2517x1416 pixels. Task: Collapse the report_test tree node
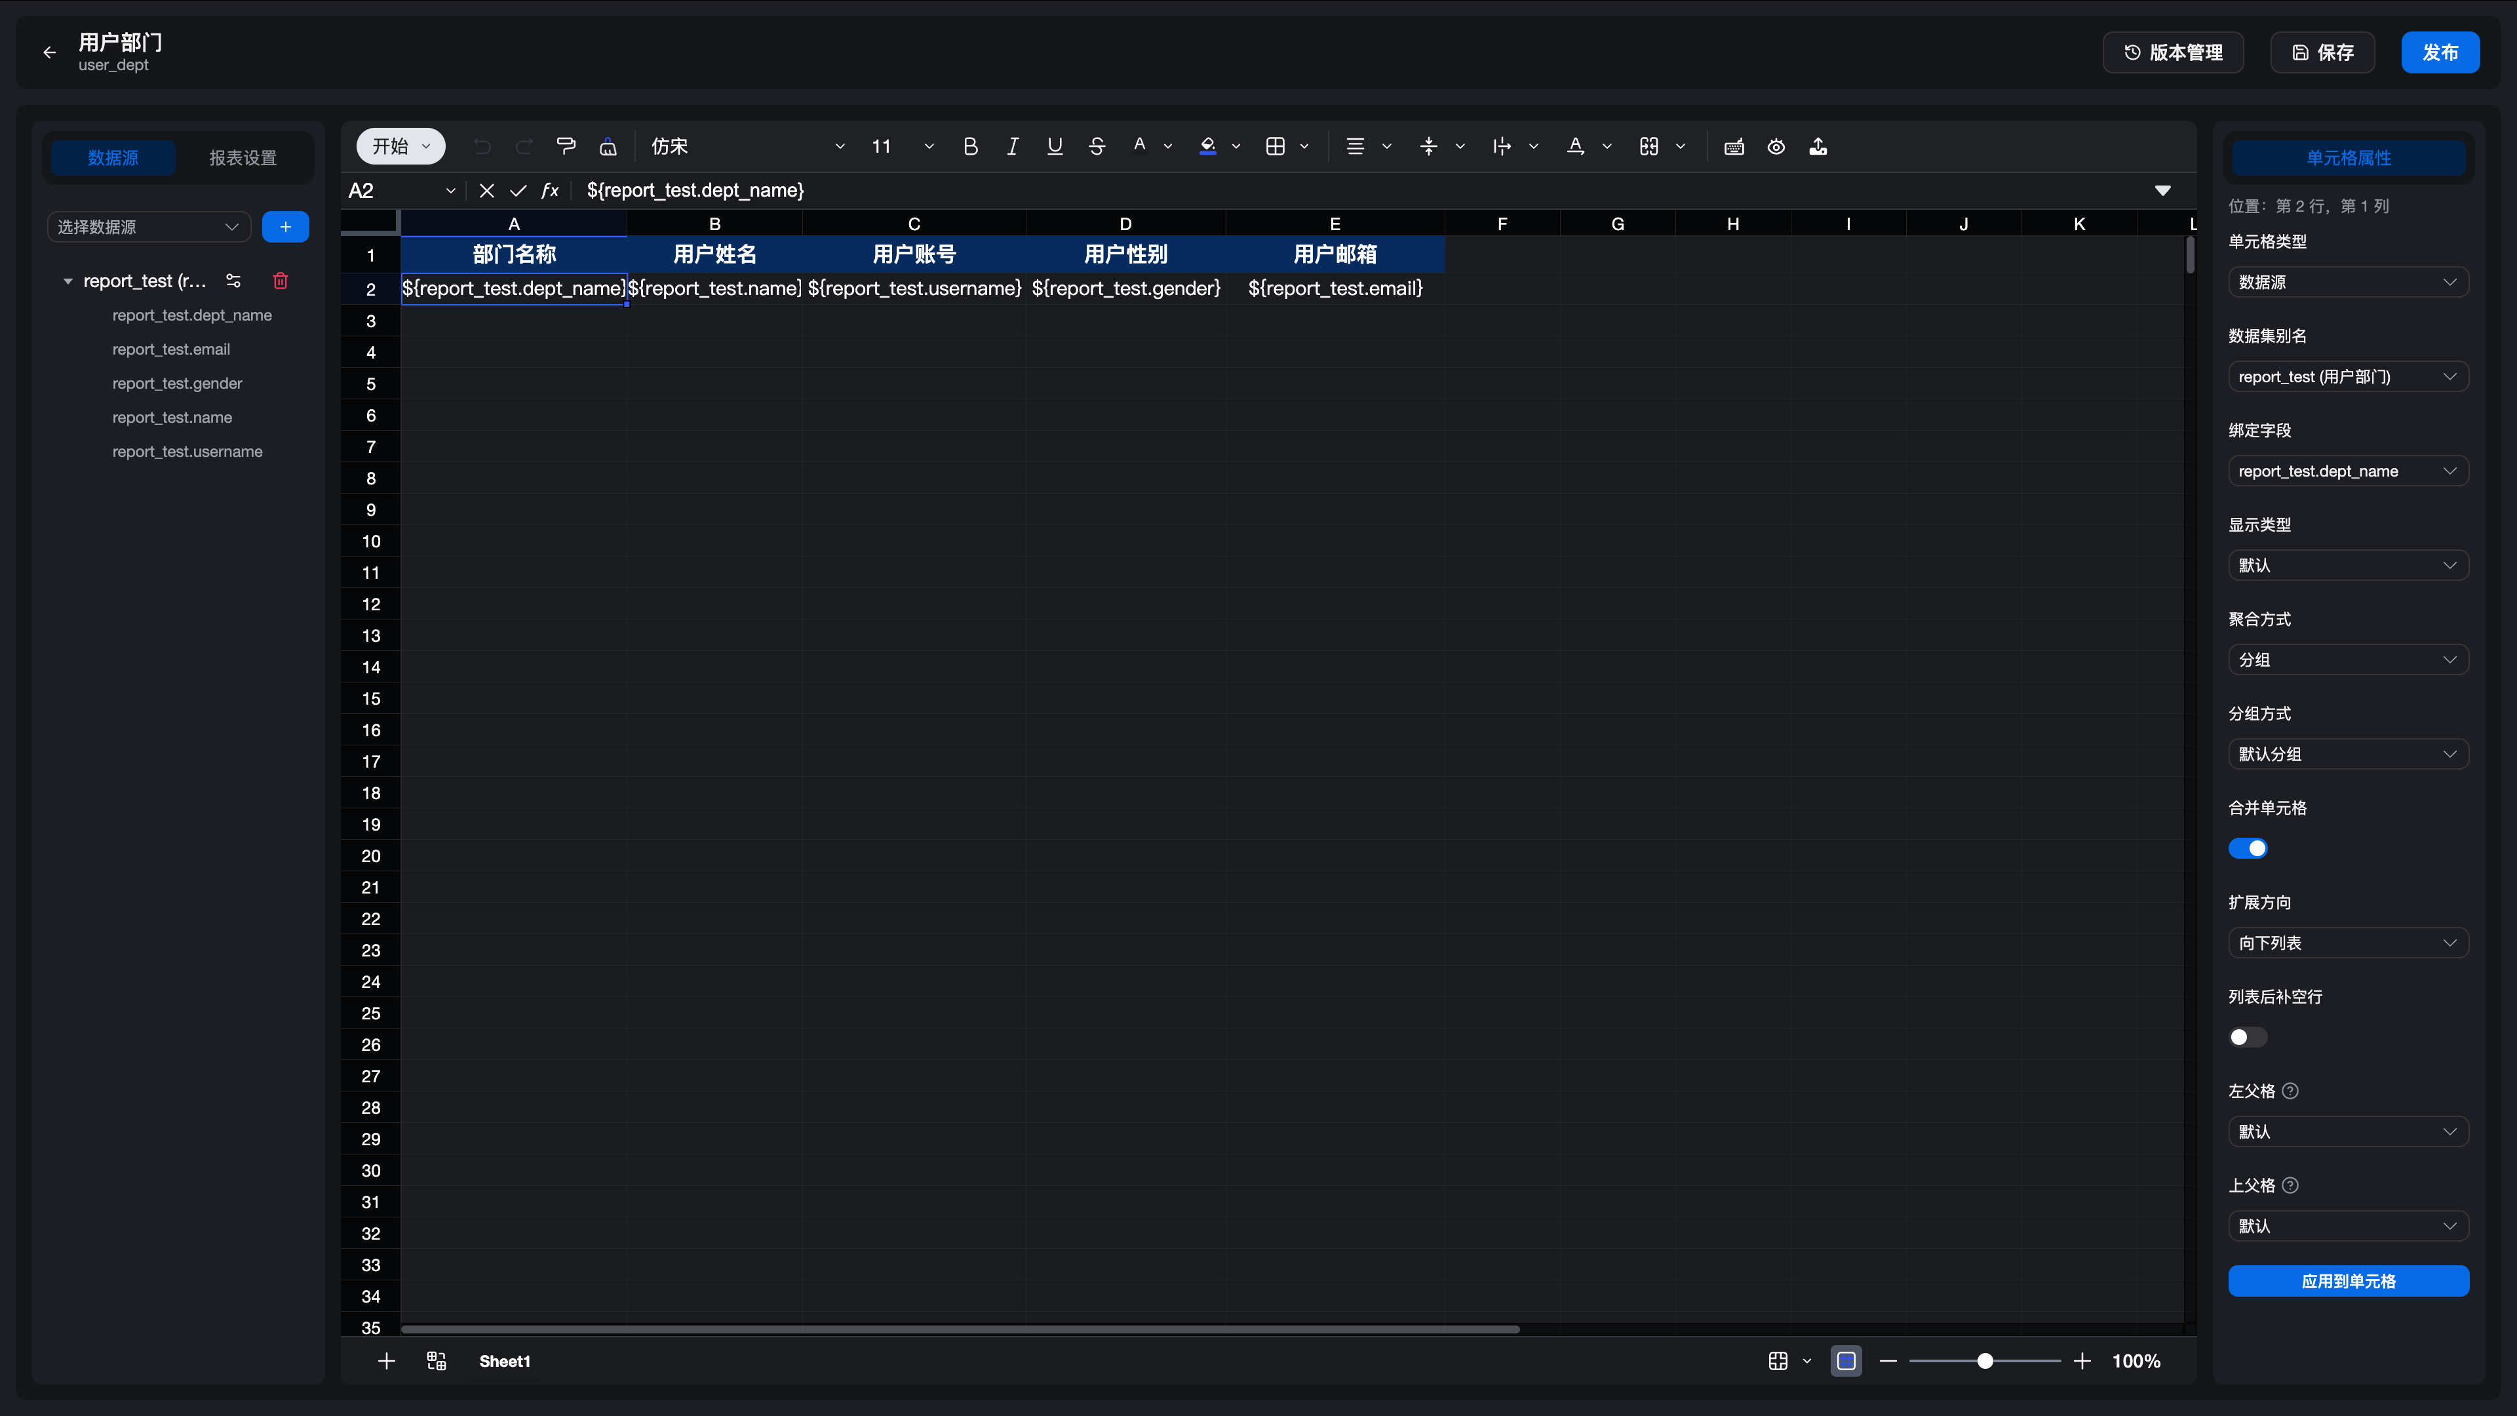[x=68, y=281]
